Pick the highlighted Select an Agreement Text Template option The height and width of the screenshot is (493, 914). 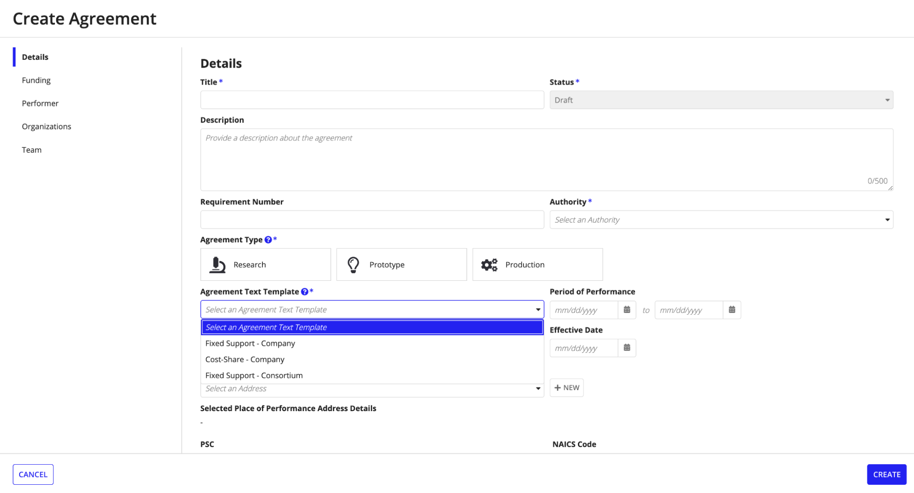372,327
